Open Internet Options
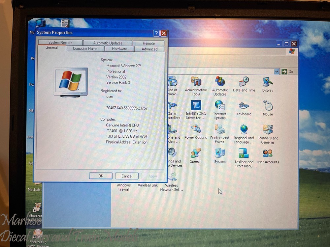The image size is (330, 247). pos(219,110)
